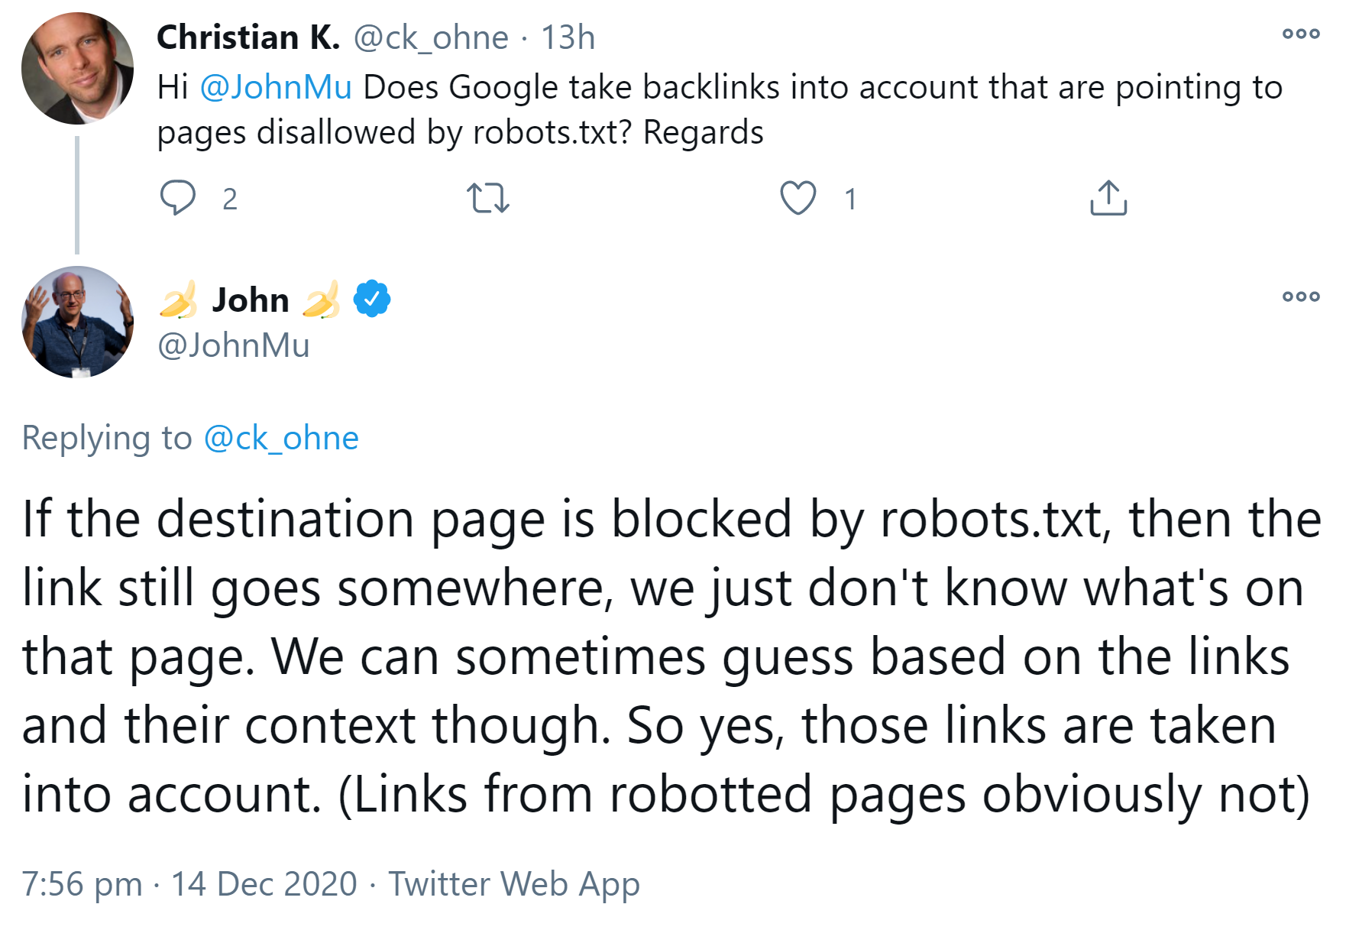Click John's verified badge icon
The width and height of the screenshot is (1346, 930).
[x=371, y=299]
